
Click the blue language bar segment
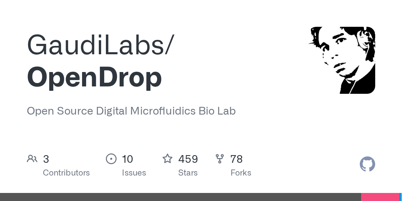click(x=400, y=197)
